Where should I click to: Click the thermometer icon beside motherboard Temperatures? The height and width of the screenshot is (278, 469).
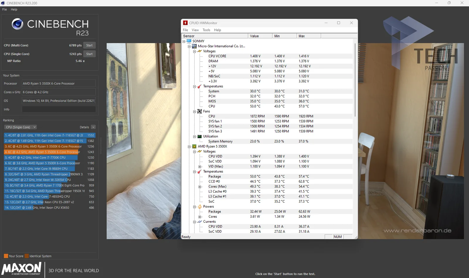pyautogui.click(x=200, y=86)
